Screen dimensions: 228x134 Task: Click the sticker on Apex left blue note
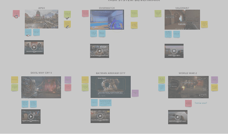click(28, 35)
